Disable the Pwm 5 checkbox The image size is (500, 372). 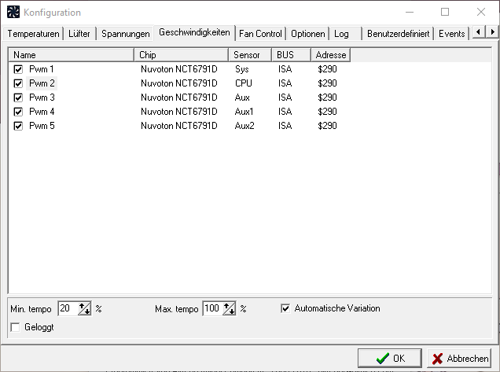(18, 126)
